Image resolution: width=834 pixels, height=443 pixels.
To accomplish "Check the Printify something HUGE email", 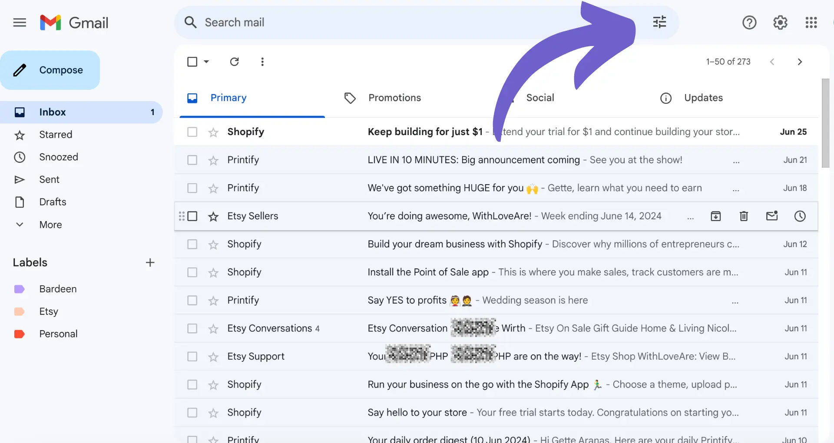I will pyautogui.click(x=192, y=188).
